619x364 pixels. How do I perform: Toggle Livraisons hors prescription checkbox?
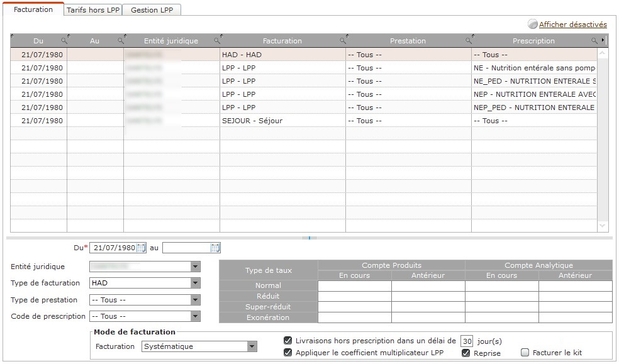[287, 340]
